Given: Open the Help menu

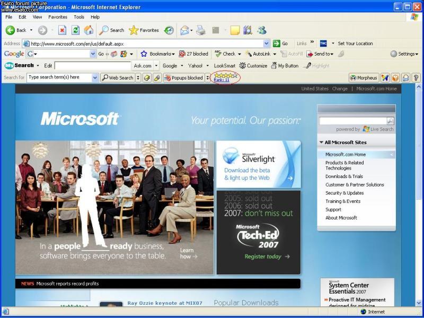Looking at the screenshot, I should (x=95, y=17).
